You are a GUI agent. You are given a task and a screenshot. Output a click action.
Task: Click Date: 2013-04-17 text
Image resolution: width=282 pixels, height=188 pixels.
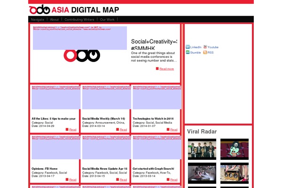tap(43, 176)
